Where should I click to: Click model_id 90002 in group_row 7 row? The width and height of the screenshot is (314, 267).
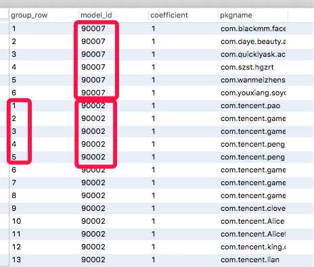pos(93,183)
